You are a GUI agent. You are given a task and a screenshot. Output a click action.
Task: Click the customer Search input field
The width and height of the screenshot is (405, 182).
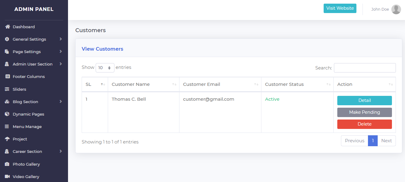pos(365,68)
